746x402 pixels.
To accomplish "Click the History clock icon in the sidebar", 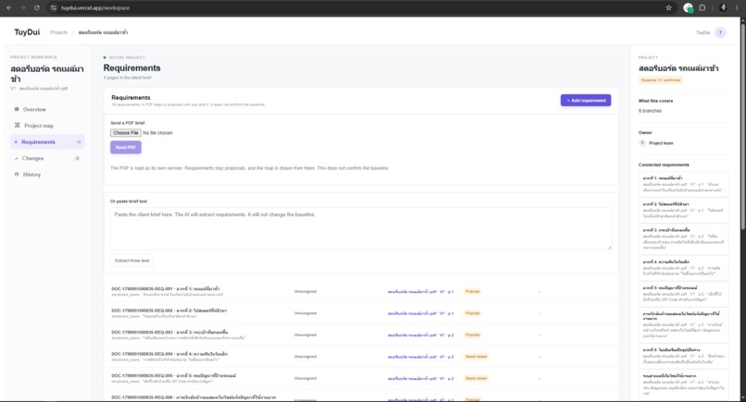I will [17, 175].
